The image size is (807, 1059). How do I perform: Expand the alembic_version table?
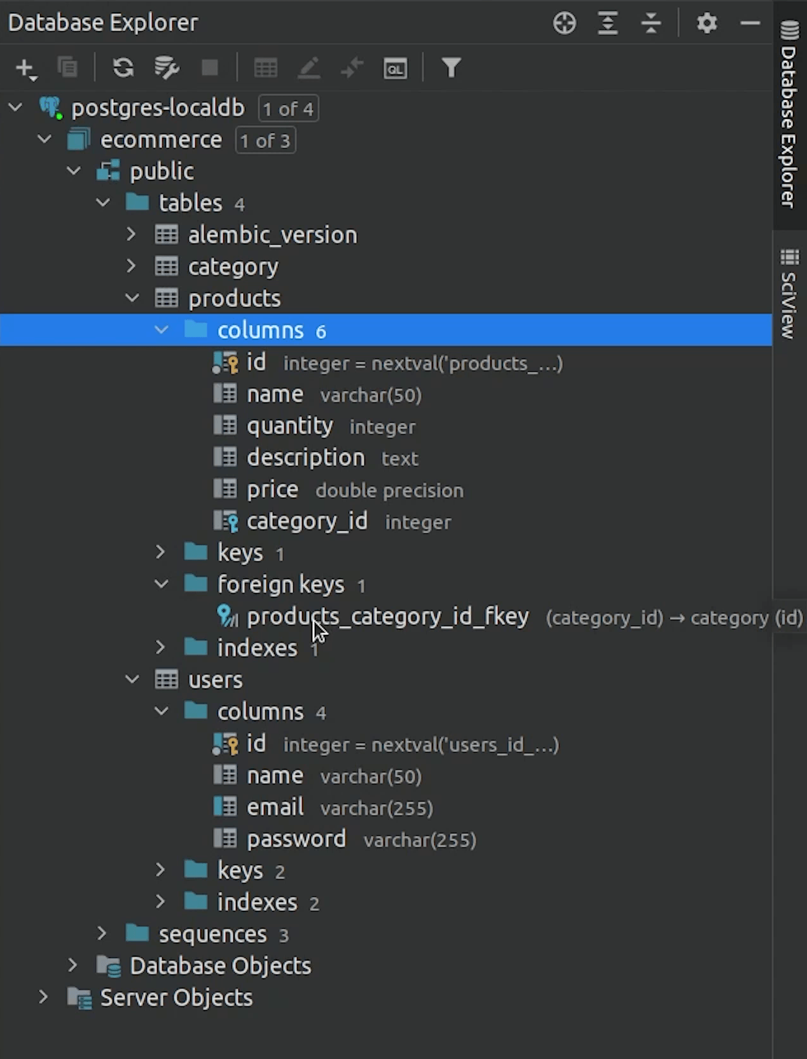[x=132, y=235]
